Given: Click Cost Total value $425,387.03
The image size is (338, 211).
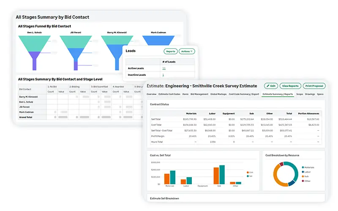Looking at the screenshot, I should click(285, 125).
